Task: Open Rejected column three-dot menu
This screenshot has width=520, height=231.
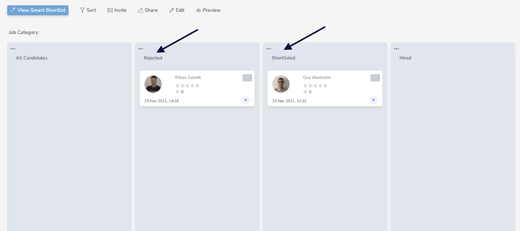Action: pyautogui.click(x=141, y=49)
